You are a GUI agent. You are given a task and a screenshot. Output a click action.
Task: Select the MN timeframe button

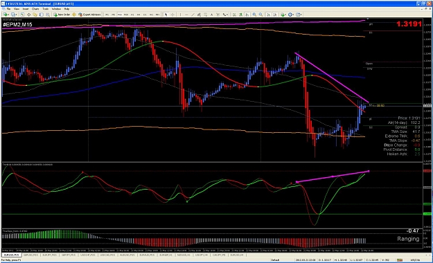click(x=157, y=15)
